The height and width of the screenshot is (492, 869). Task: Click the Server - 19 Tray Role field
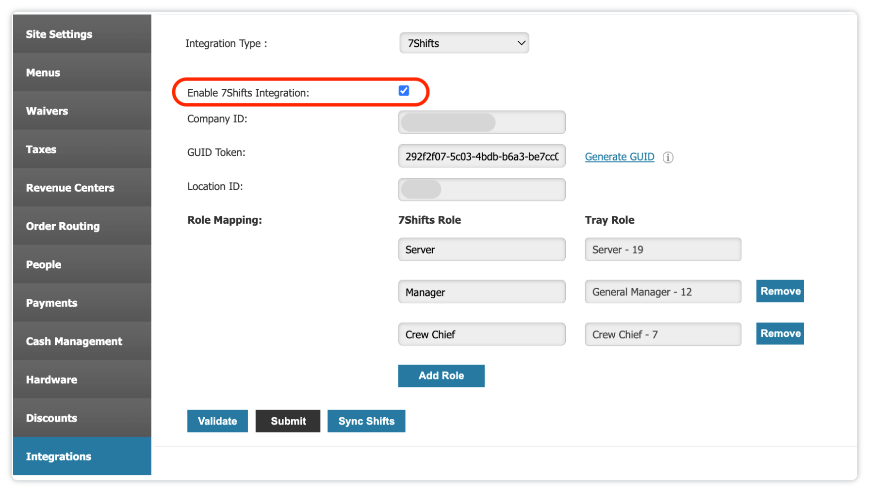[662, 249]
